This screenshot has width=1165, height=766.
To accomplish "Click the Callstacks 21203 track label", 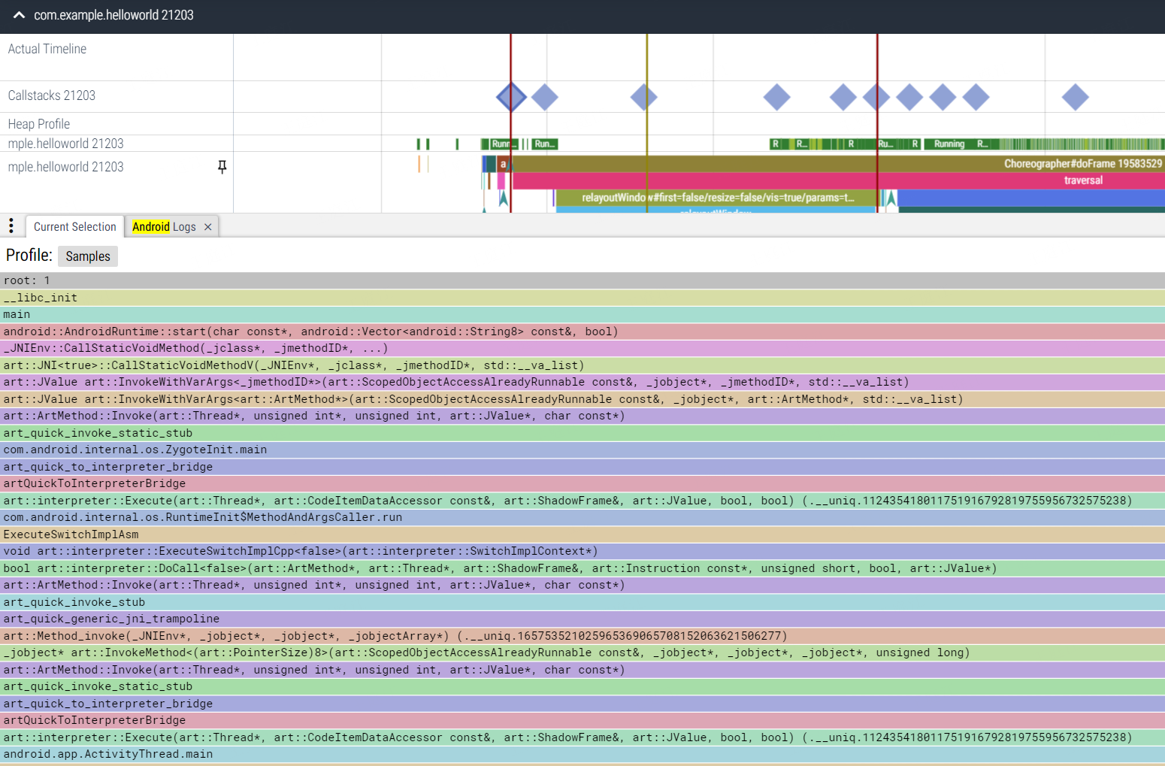I will (52, 95).
